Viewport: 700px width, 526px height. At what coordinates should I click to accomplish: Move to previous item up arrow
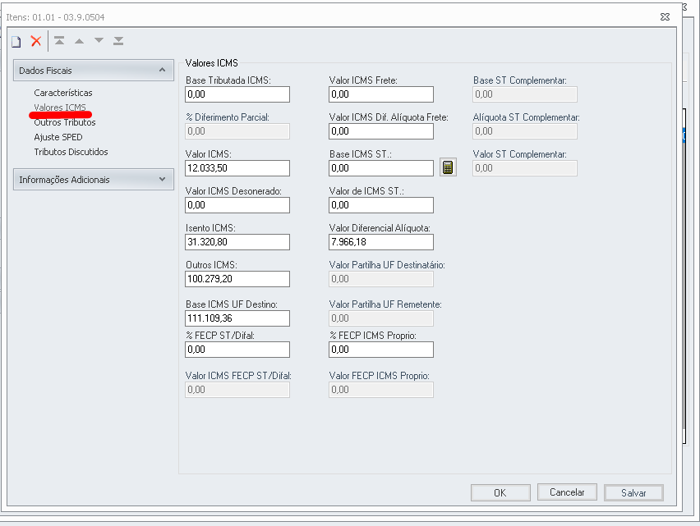(79, 41)
